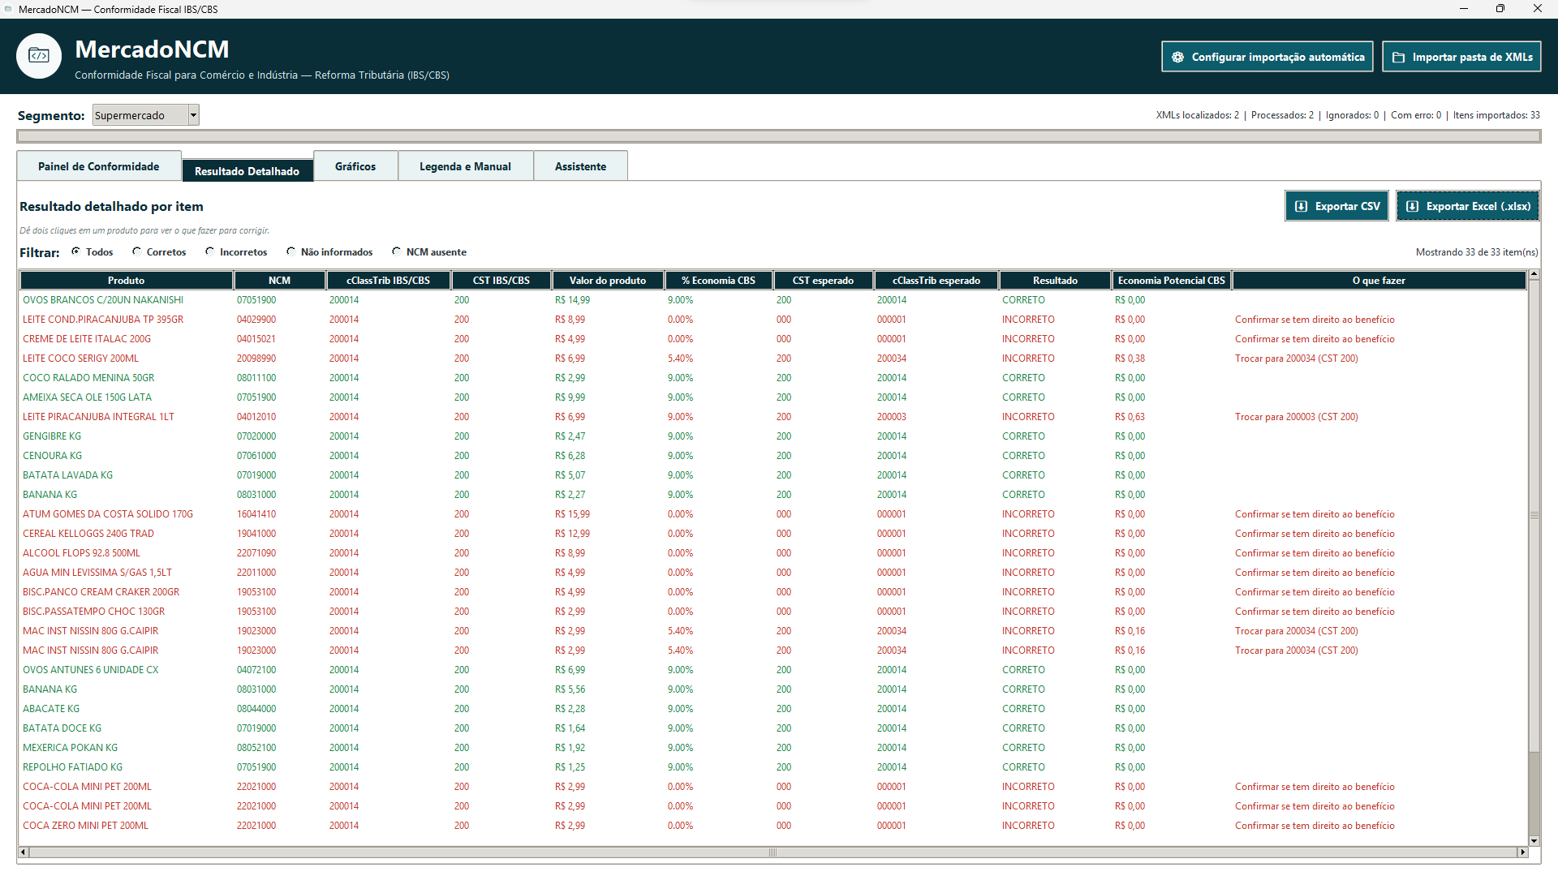Switch to Painel de Conformidade tab
1558x876 pixels.
pyautogui.click(x=99, y=166)
